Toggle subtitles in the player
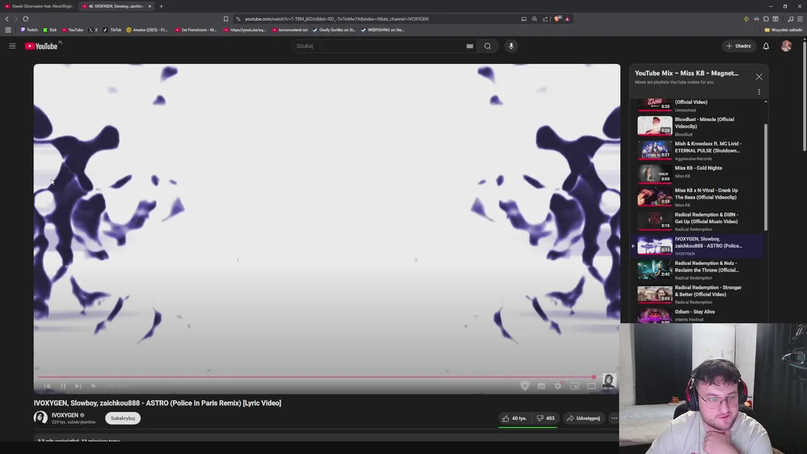Screen dimensions: 807x454 click(x=542, y=386)
